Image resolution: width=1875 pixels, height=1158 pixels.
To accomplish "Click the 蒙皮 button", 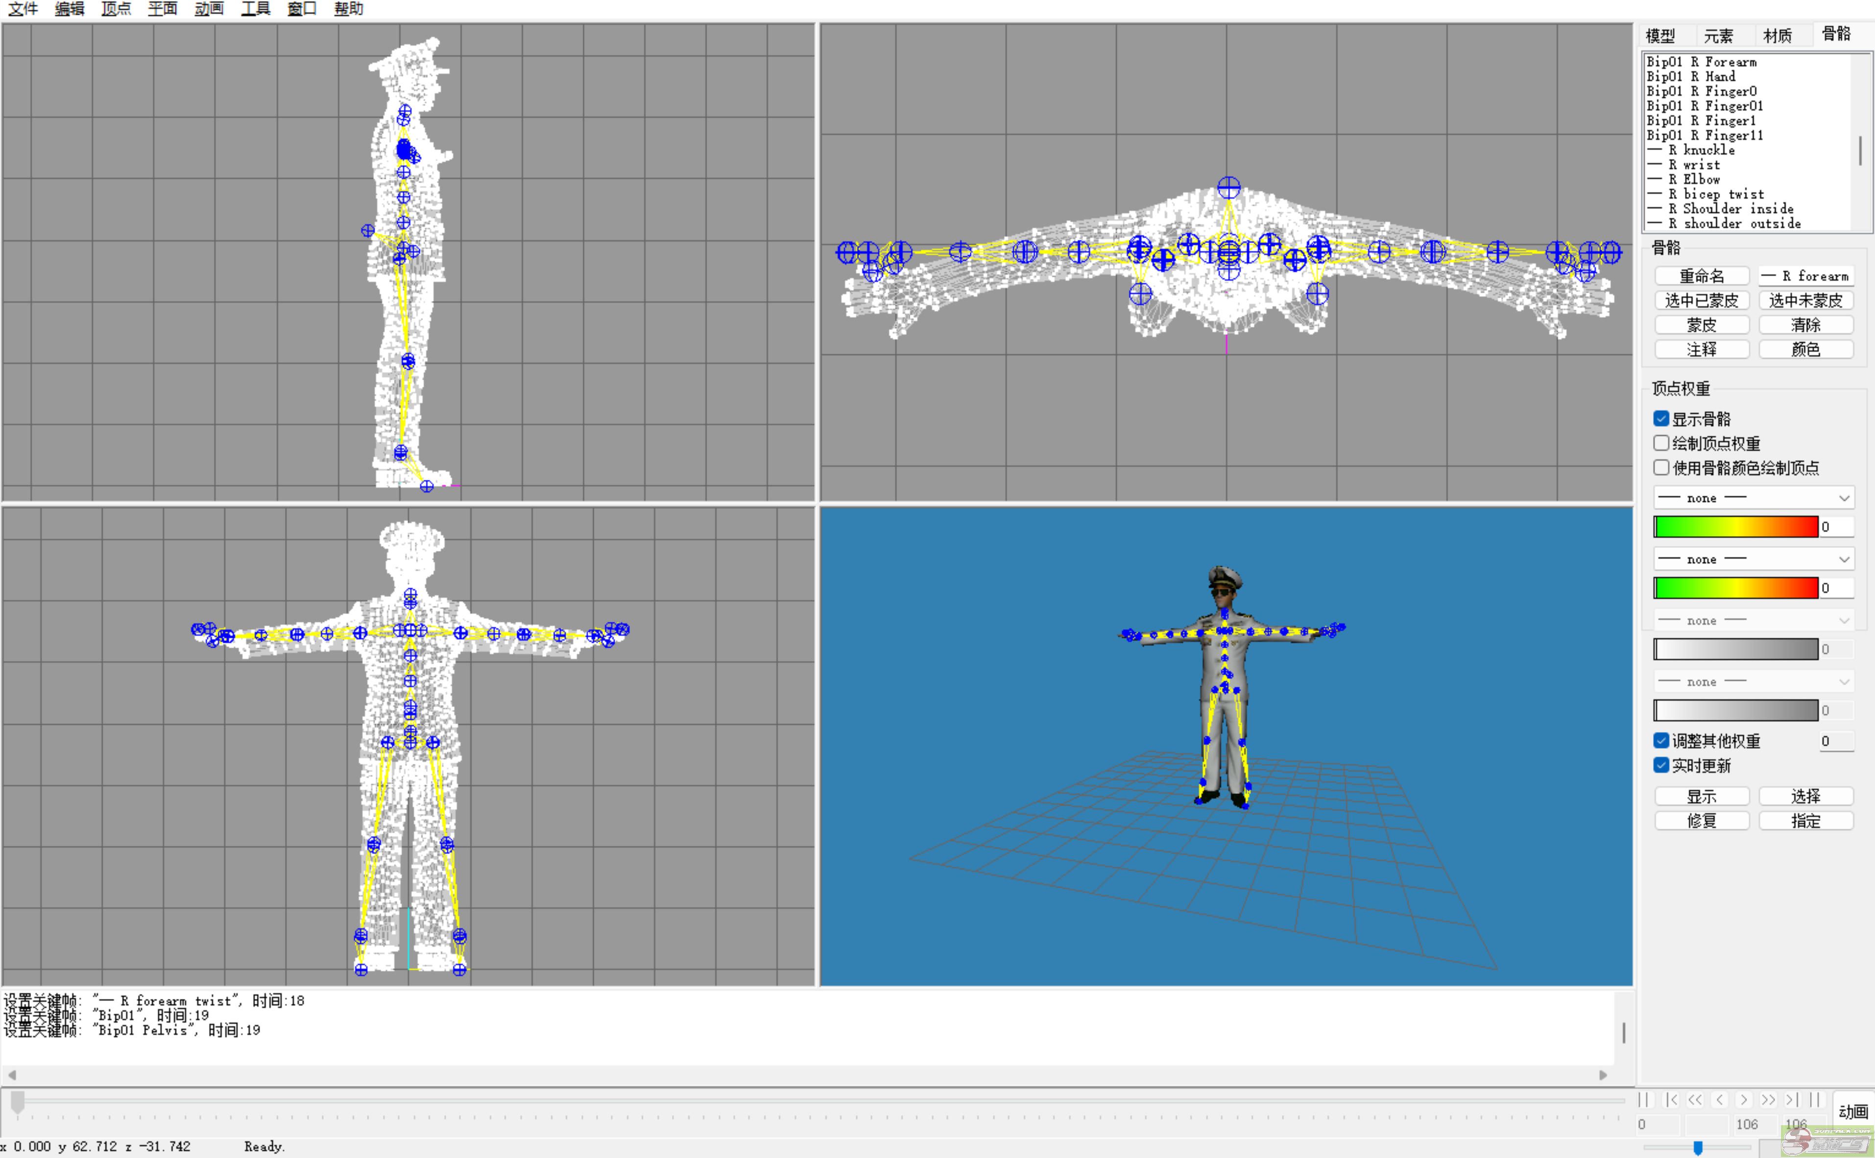I will click(x=1701, y=325).
